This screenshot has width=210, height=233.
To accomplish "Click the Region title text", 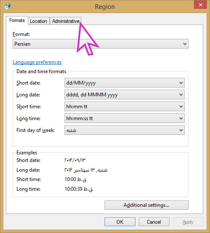I will (x=105, y=7).
